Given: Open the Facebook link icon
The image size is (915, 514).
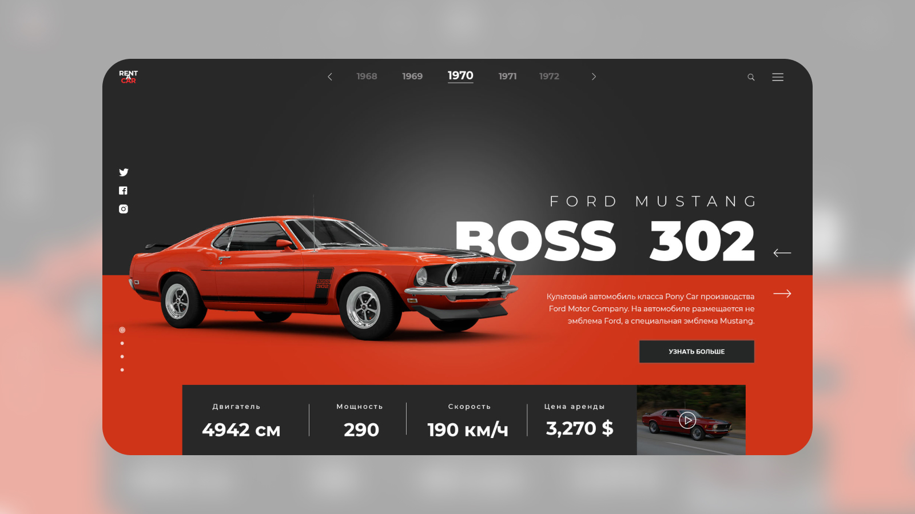Looking at the screenshot, I should tap(123, 191).
